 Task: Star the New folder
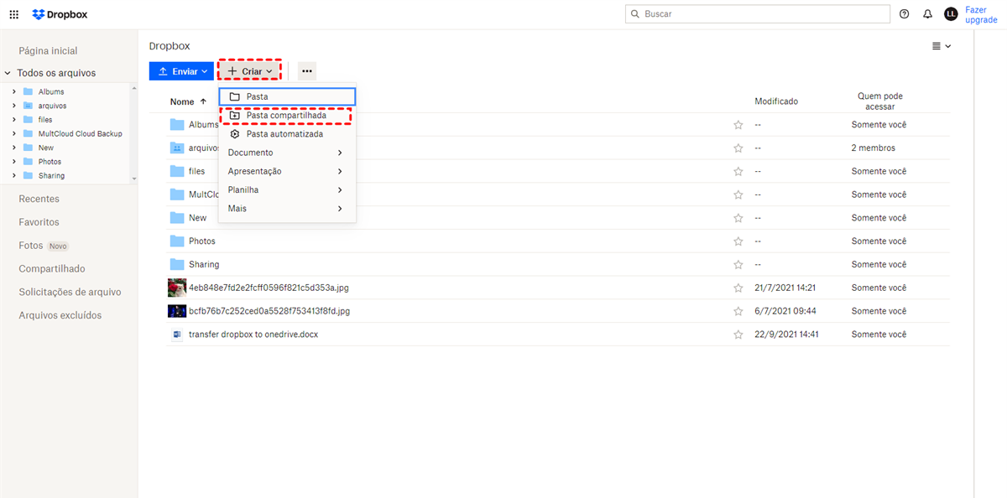tap(738, 218)
